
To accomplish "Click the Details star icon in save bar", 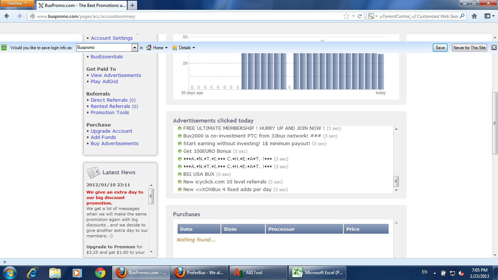I will tap(175, 48).
